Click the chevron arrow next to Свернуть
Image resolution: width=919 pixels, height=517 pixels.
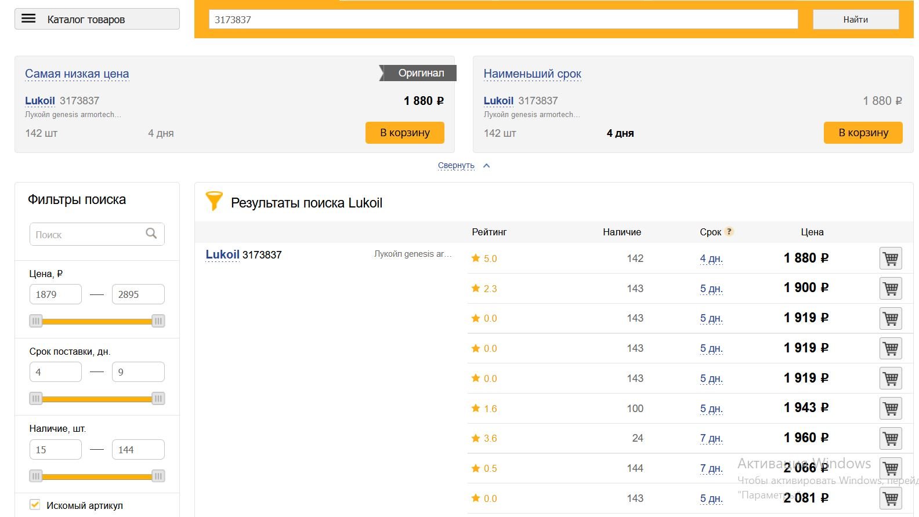(487, 165)
